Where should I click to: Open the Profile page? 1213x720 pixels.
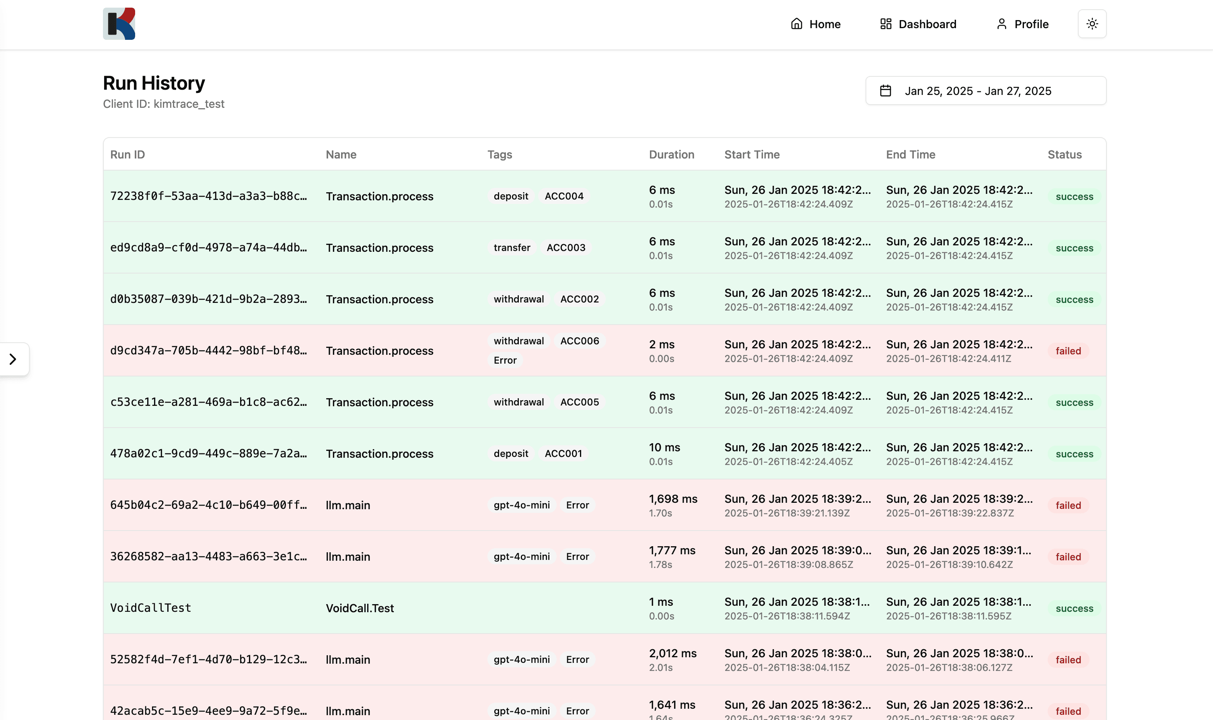tap(1022, 24)
